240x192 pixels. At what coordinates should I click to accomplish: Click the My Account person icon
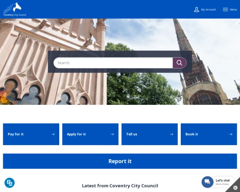click(196, 10)
